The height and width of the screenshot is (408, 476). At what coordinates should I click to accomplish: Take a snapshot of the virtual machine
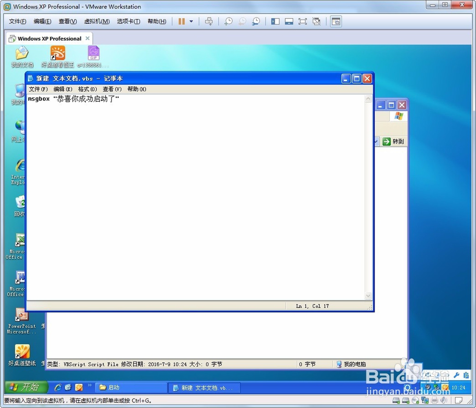[228, 21]
